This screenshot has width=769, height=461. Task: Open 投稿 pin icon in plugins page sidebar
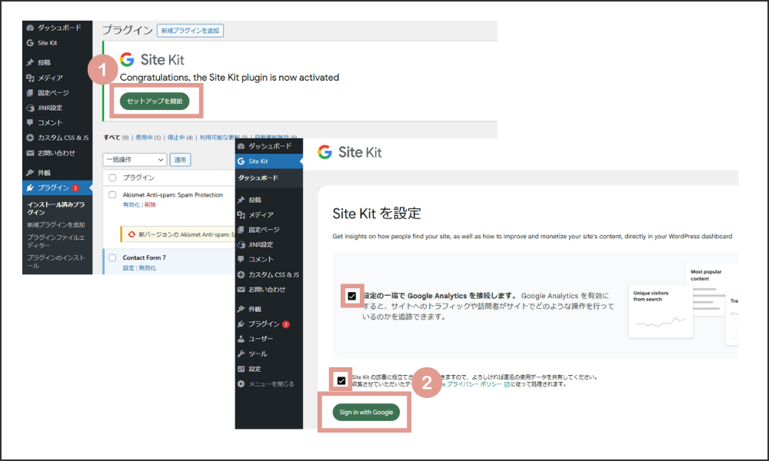pyautogui.click(x=30, y=62)
